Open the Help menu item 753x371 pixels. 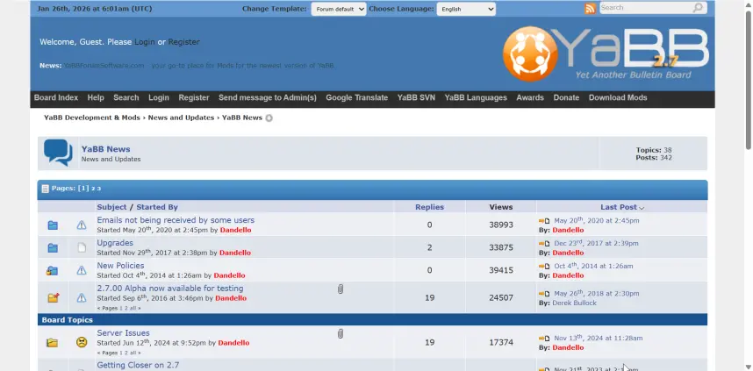pos(96,97)
